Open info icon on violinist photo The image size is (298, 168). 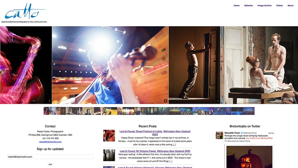[x=165, y=101]
